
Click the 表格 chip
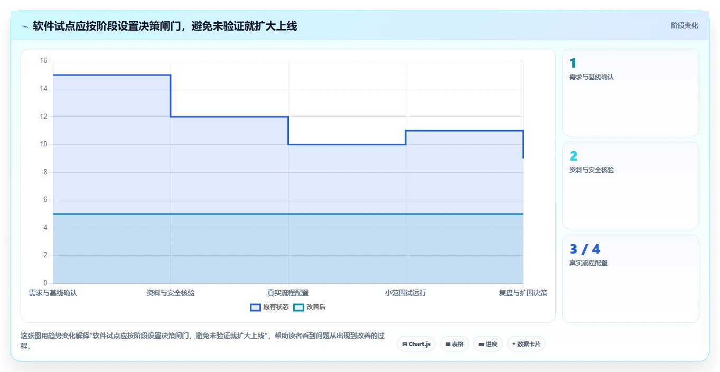pyautogui.click(x=454, y=344)
